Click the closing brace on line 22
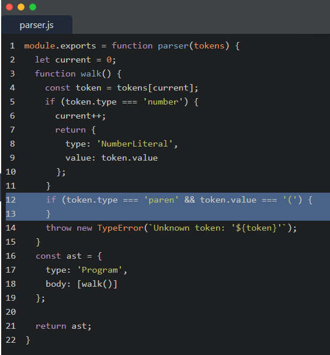330x355 pixels. 27,340
